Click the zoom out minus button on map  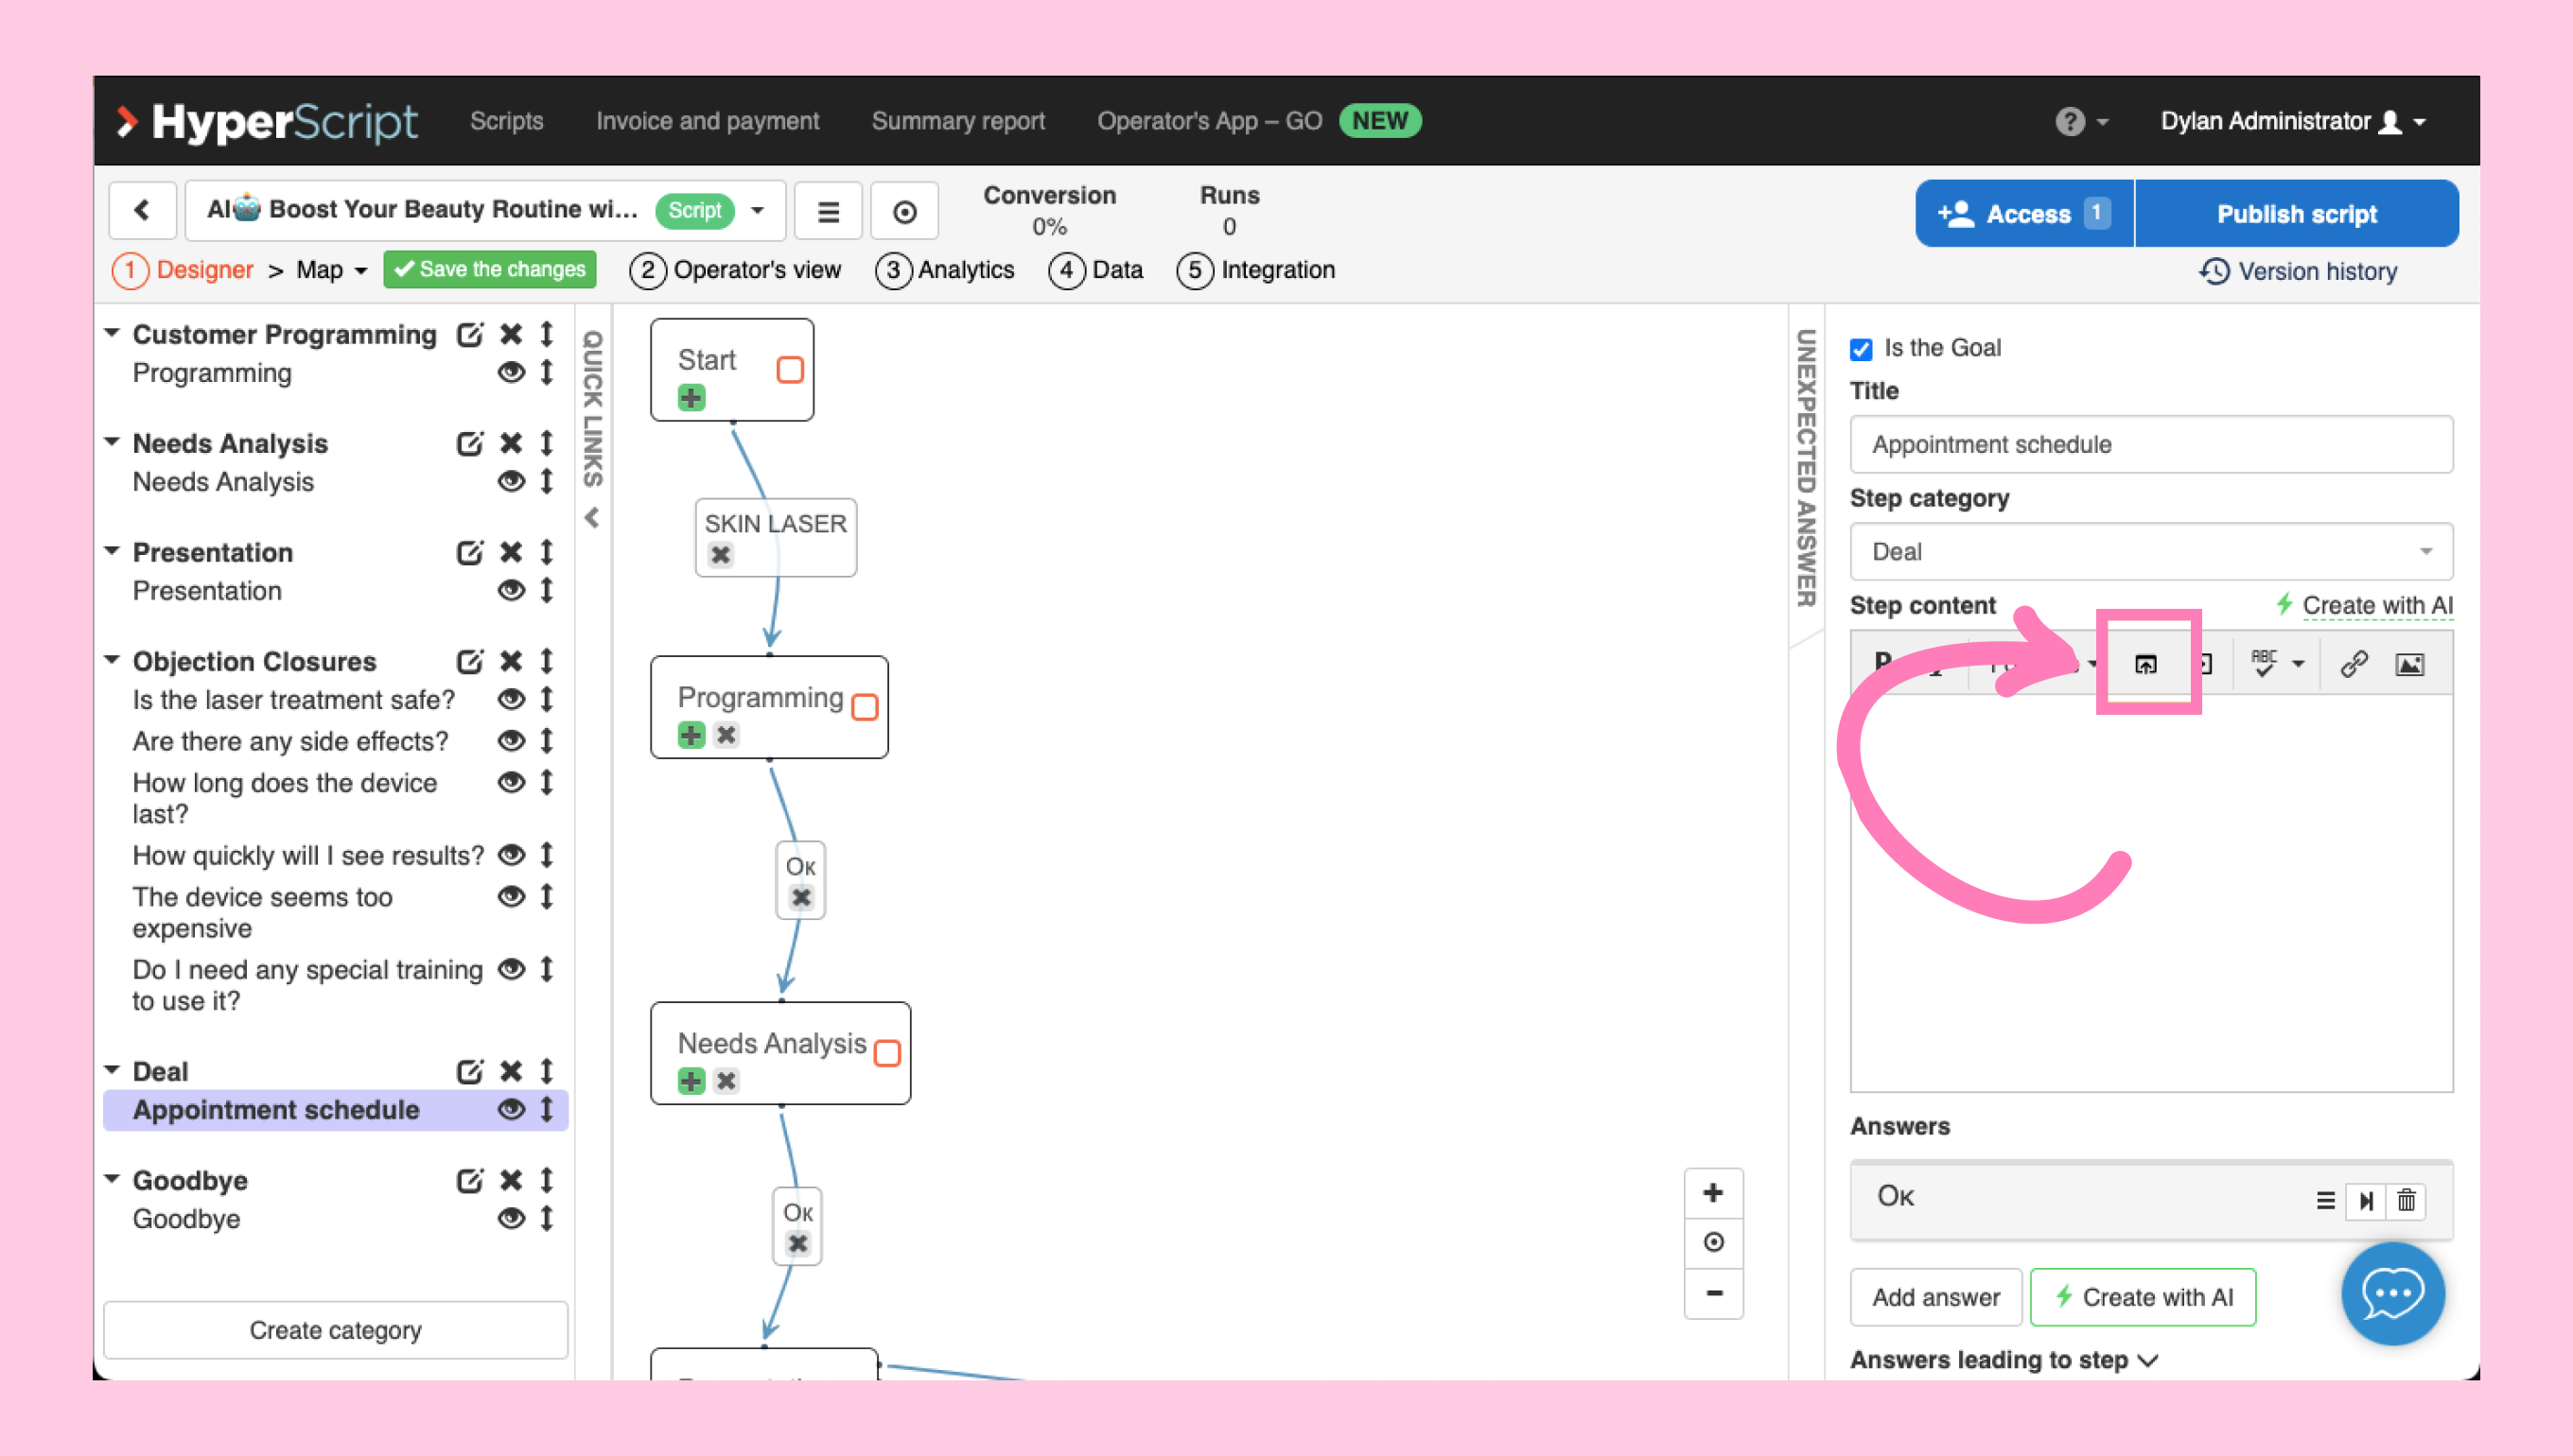point(1713,1293)
